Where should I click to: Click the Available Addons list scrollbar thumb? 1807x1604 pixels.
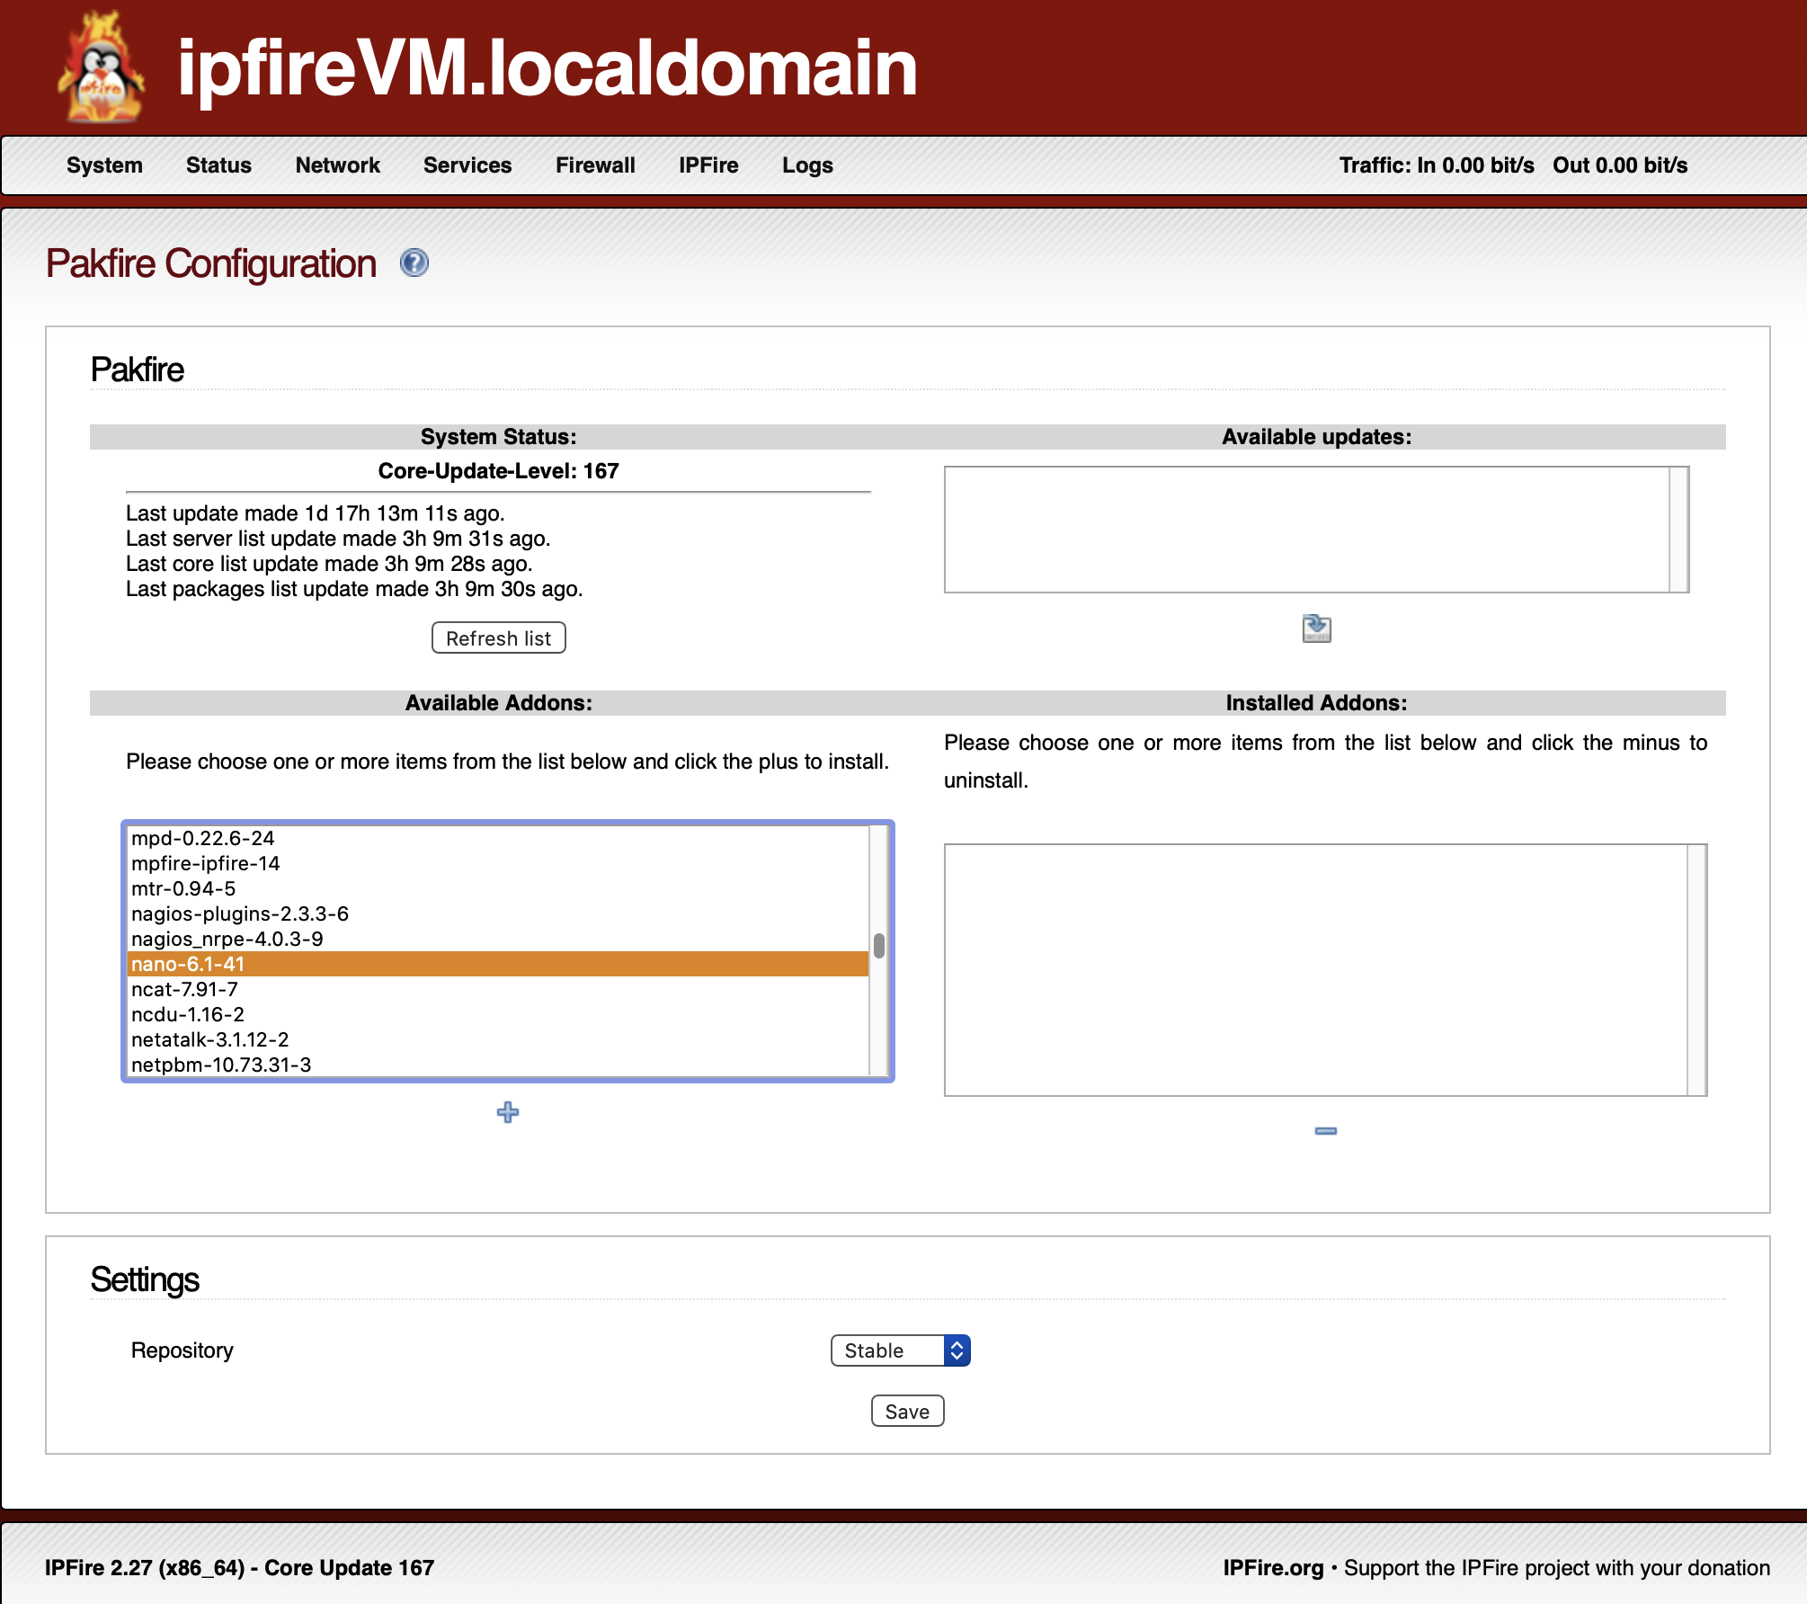pos(879,945)
